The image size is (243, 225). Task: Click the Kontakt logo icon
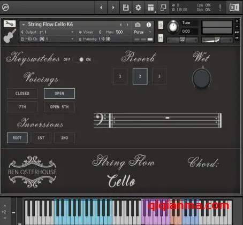click(5, 7)
